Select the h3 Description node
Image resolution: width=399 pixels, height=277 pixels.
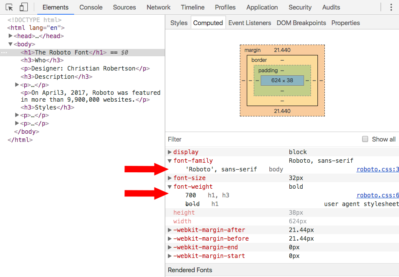56,77
